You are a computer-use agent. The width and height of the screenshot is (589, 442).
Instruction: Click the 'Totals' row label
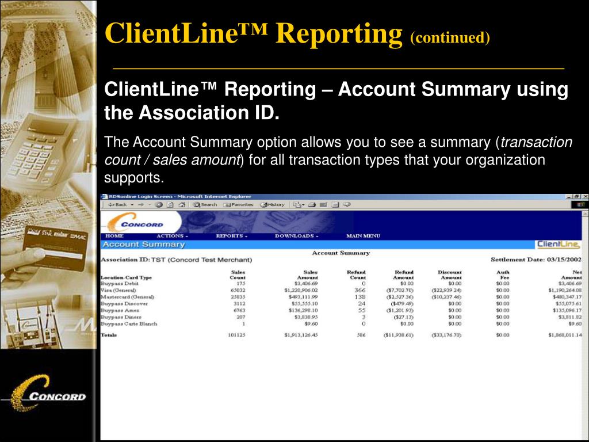pyautogui.click(x=109, y=335)
